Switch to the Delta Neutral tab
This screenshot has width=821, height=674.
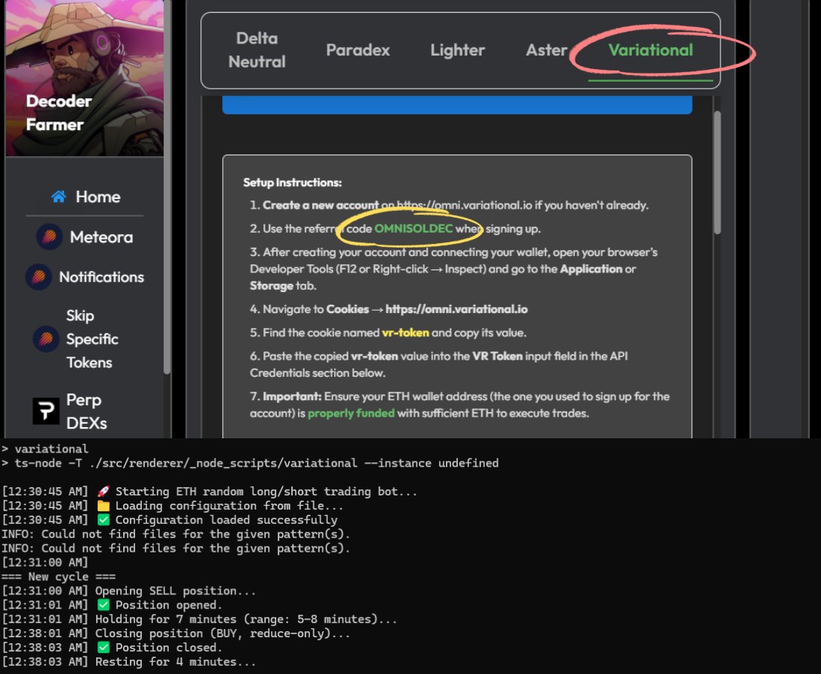pos(257,50)
